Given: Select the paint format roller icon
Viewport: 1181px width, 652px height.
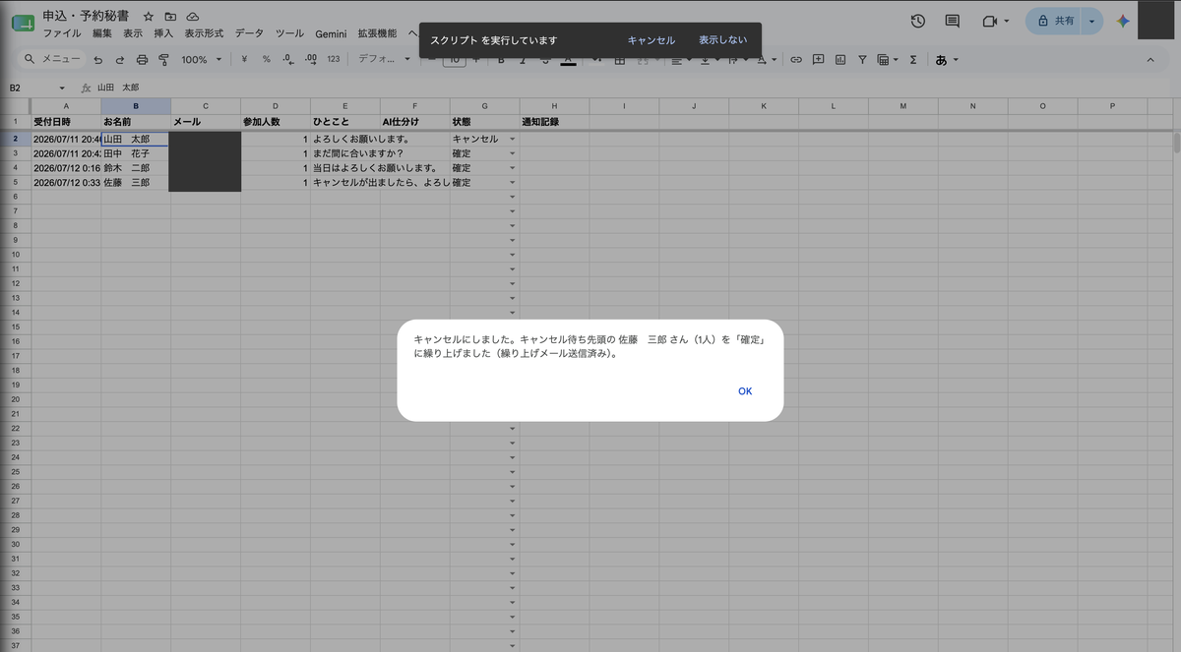Looking at the screenshot, I should tap(163, 60).
